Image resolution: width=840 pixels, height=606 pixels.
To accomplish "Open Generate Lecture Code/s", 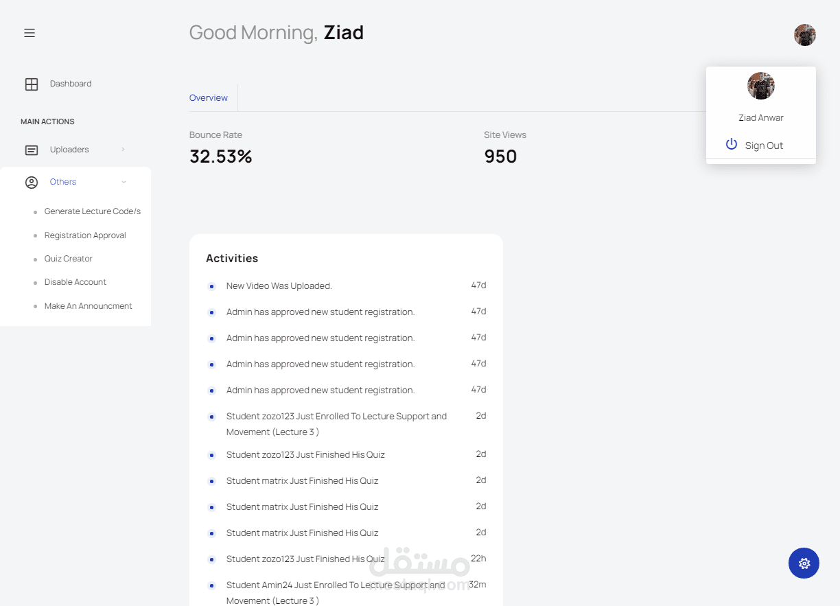I will tap(93, 211).
